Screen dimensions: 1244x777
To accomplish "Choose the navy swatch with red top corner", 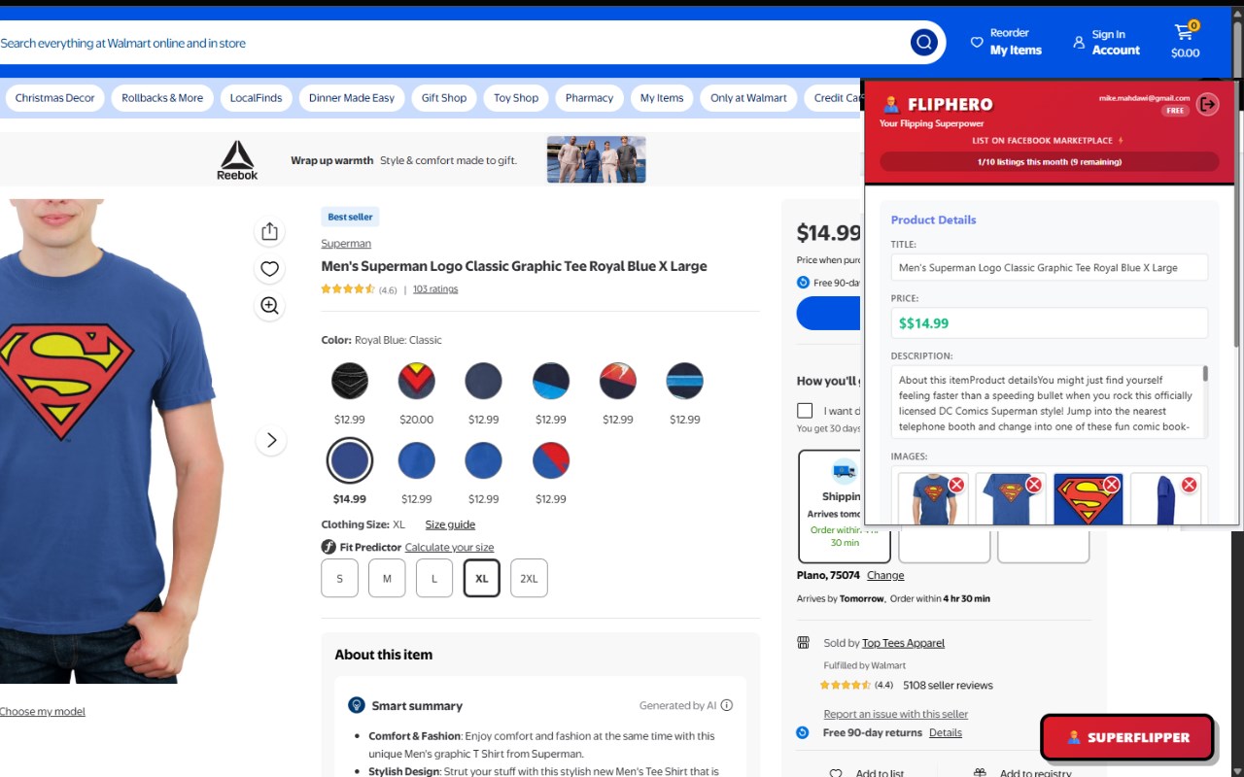I will [618, 381].
